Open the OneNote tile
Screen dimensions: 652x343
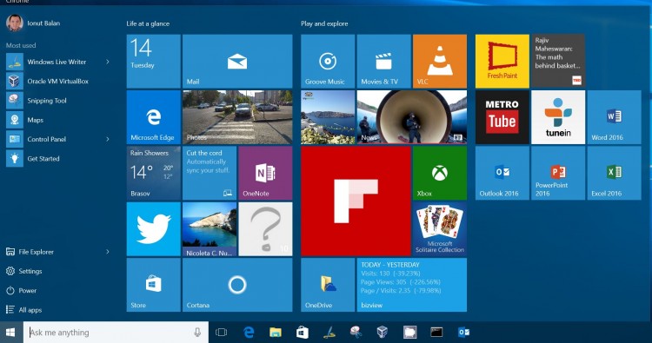pyautogui.click(x=265, y=173)
